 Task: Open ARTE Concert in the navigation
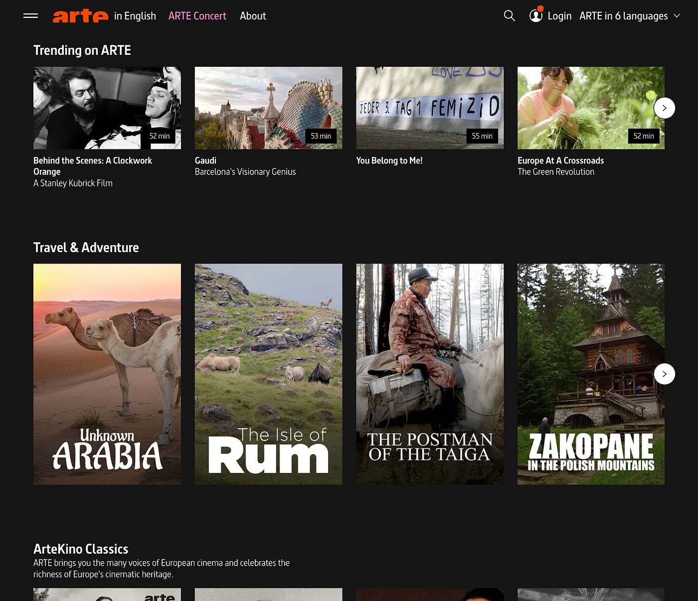click(197, 16)
